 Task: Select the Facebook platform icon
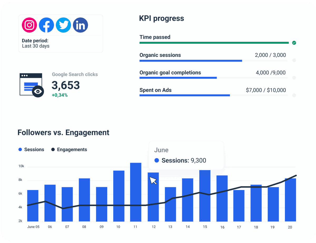coord(46,25)
